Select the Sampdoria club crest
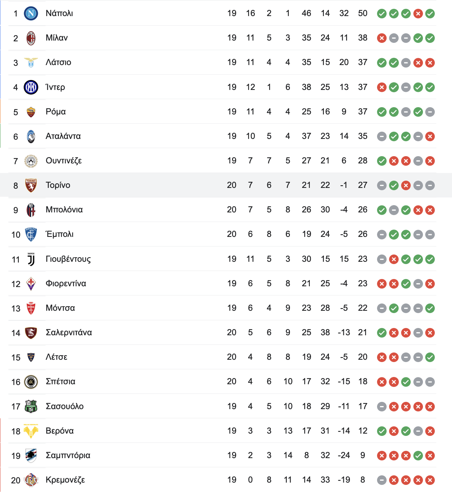Viewport: 452px width, 496px height. [x=31, y=455]
